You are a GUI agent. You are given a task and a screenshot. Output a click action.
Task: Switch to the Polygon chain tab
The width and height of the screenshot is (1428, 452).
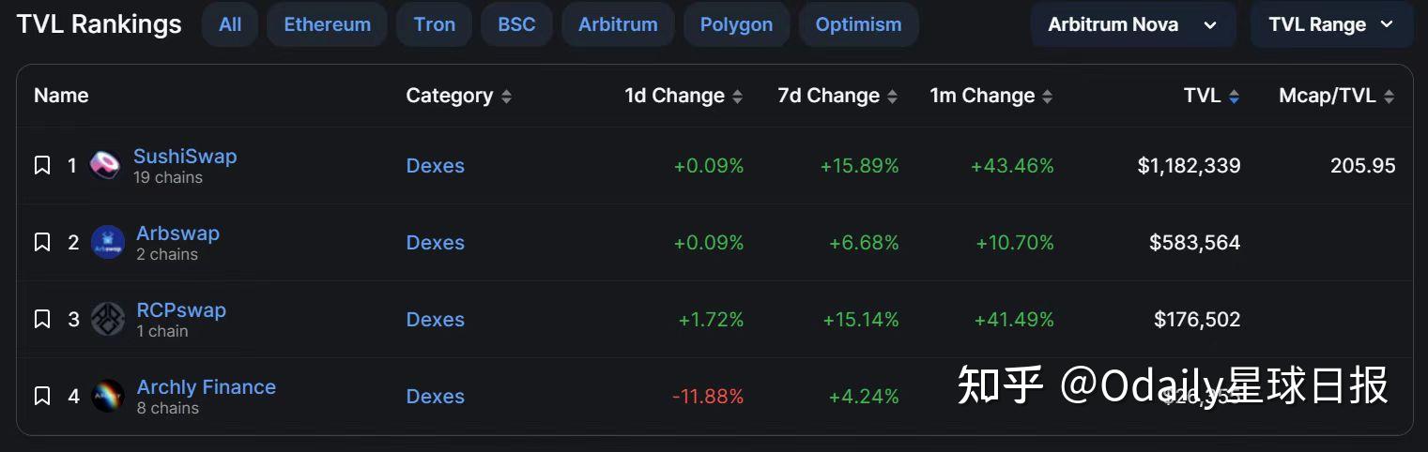coord(736,25)
